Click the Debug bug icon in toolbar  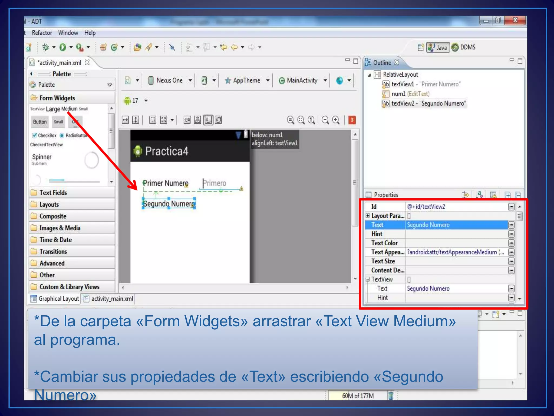pyautogui.click(x=45, y=47)
